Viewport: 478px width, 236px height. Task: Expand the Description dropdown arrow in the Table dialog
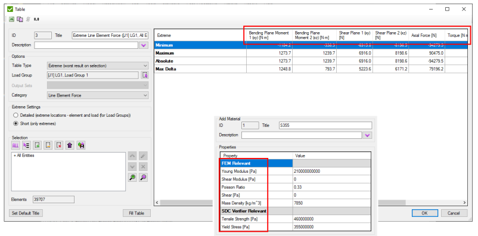[x=144, y=45]
